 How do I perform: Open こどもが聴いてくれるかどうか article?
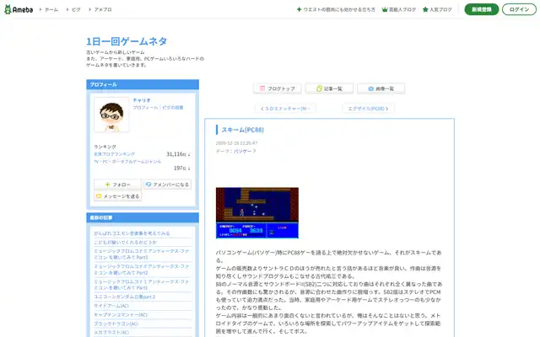point(126,242)
